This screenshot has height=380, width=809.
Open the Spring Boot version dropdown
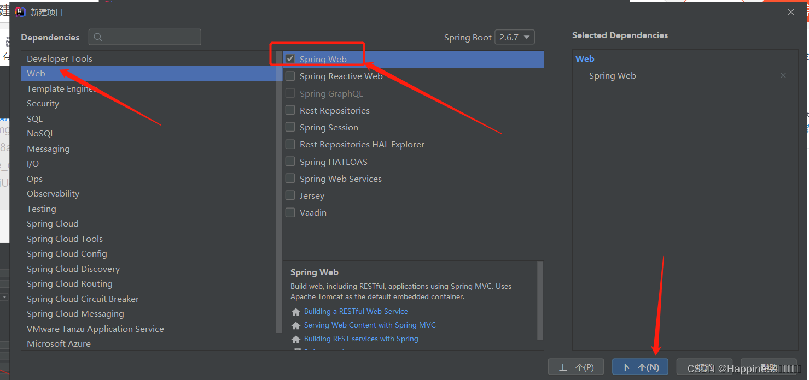(515, 37)
